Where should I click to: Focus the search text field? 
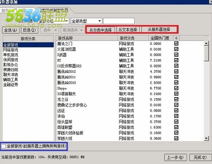click(119, 21)
